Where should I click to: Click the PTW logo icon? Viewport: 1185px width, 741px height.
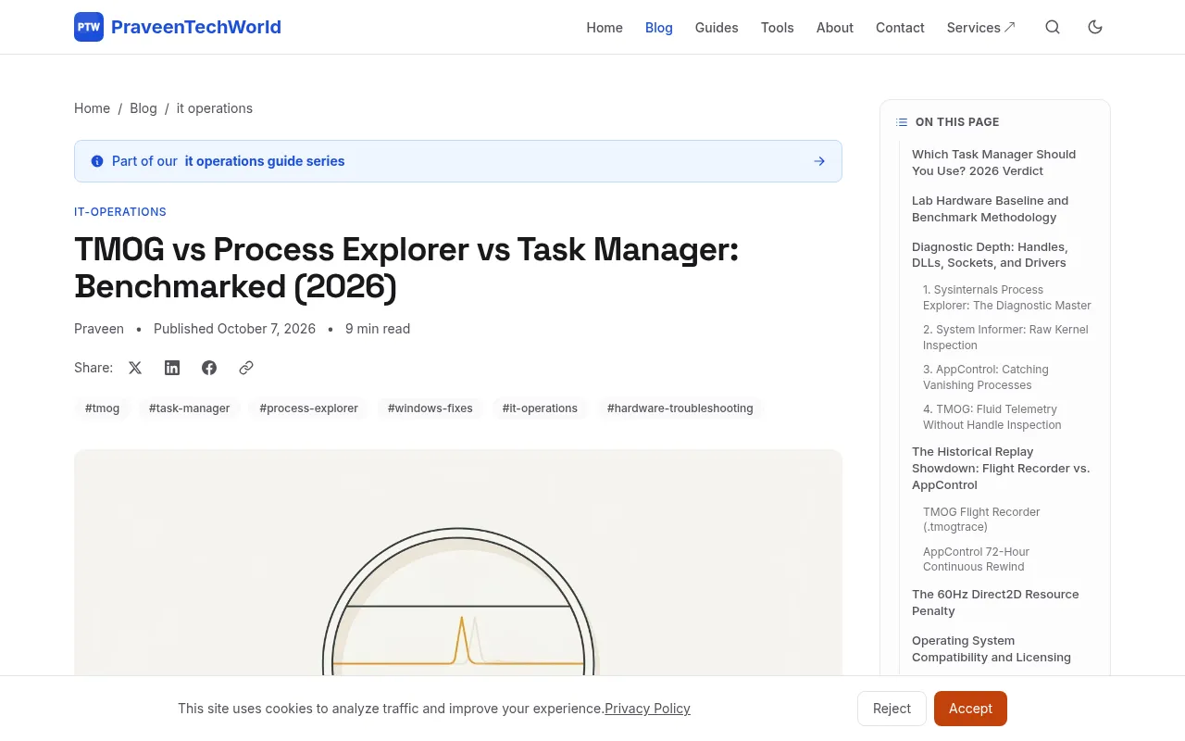[89, 27]
